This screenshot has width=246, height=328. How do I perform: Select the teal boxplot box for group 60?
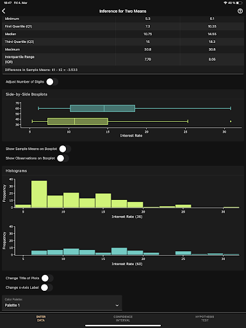pos(102,108)
